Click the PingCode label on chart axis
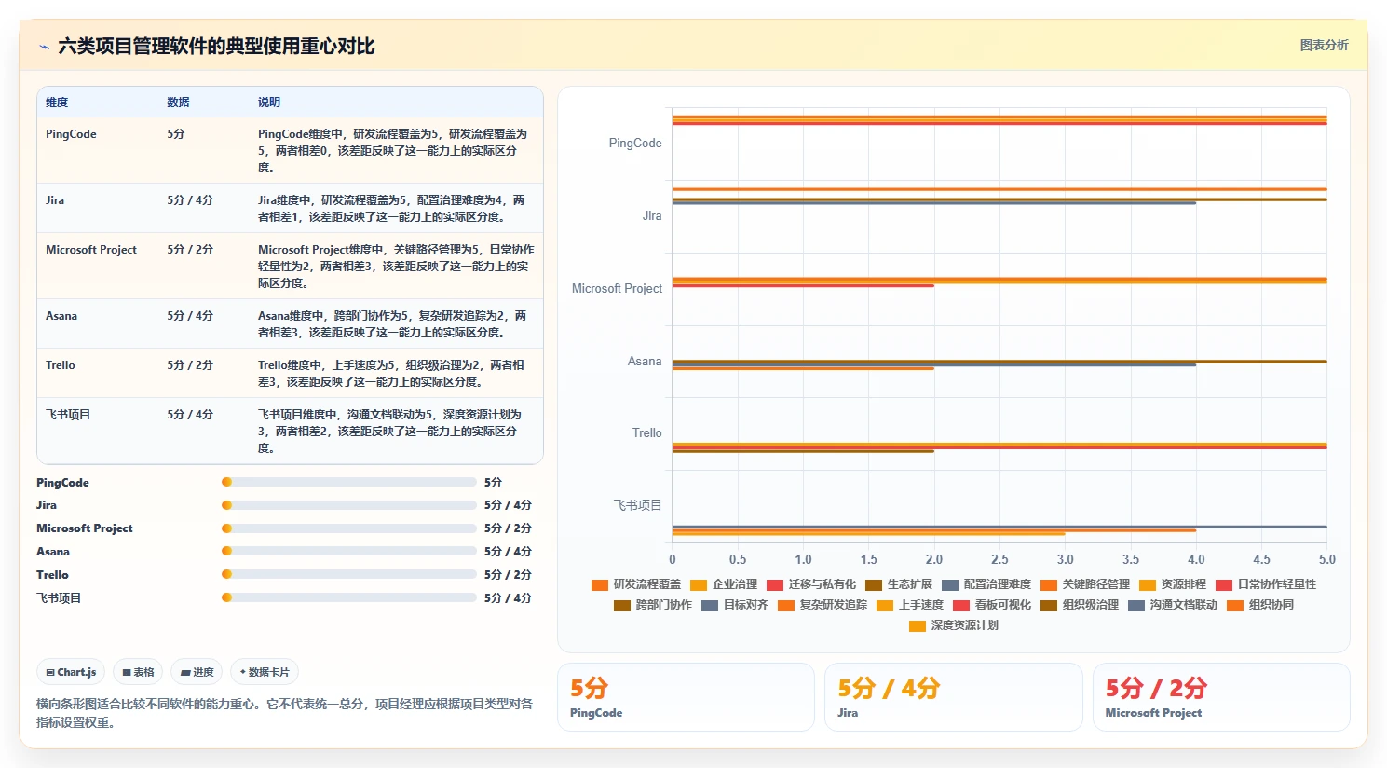1387x768 pixels. [635, 144]
